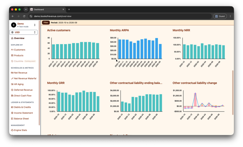Click the Guest profile button

(x=220, y=16)
